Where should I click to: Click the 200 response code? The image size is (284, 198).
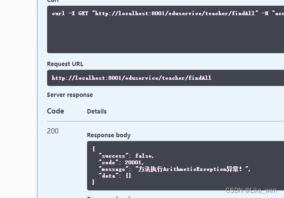53,131
